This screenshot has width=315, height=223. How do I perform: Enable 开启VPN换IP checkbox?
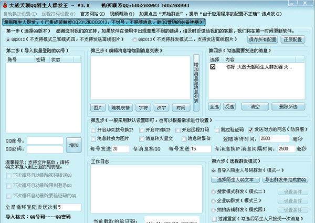[142, 130]
